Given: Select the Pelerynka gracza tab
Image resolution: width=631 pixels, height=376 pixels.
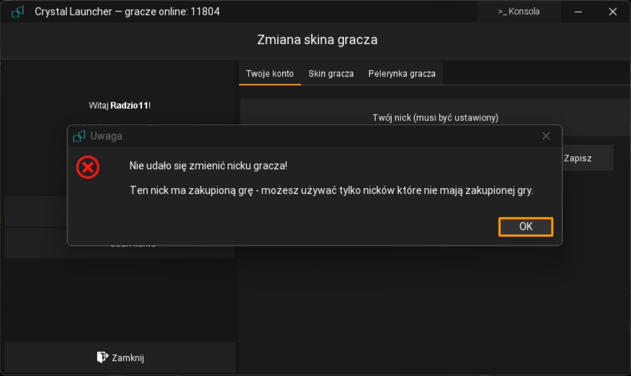Looking at the screenshot, I should pos(402,74).
